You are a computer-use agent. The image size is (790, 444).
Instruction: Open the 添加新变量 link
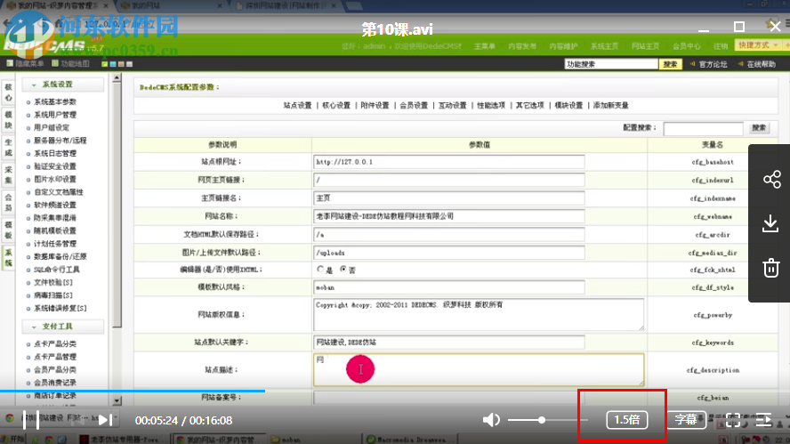click(610, 105)
